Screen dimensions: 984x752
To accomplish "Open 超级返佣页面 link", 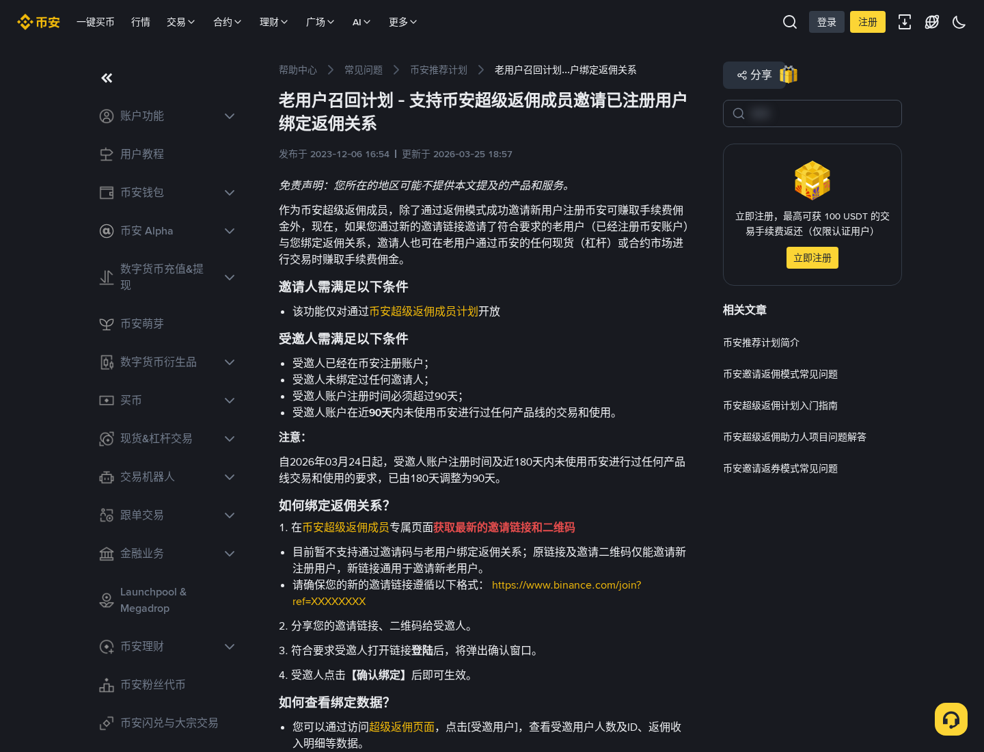I will 402,727.
